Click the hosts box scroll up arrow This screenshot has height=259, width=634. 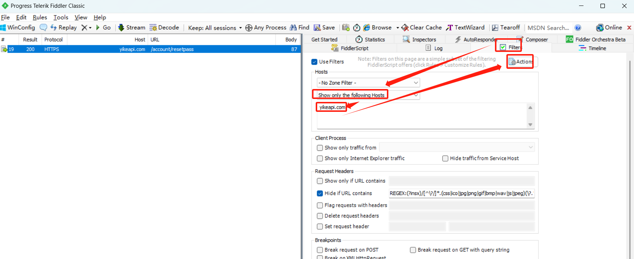tap(530, 107)
